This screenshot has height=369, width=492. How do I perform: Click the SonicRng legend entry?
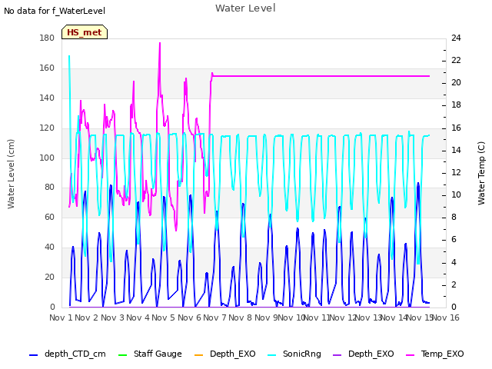point(294,354)
